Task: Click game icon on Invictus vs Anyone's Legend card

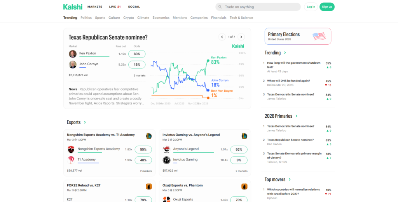Action: tap(244, 136)
